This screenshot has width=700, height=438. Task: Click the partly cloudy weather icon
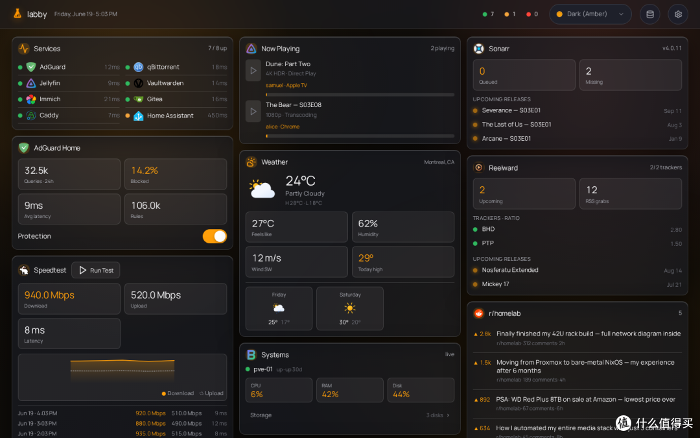pyautogui.click(x=262, y=189)
